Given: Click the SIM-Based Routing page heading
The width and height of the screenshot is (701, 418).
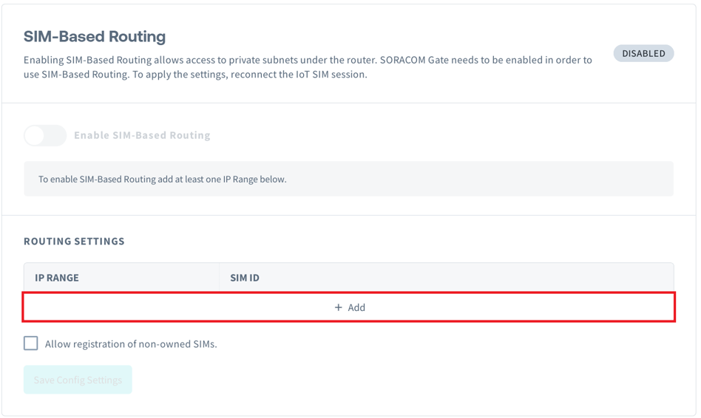Looking at the screenshot, I should tap(95, 36).
